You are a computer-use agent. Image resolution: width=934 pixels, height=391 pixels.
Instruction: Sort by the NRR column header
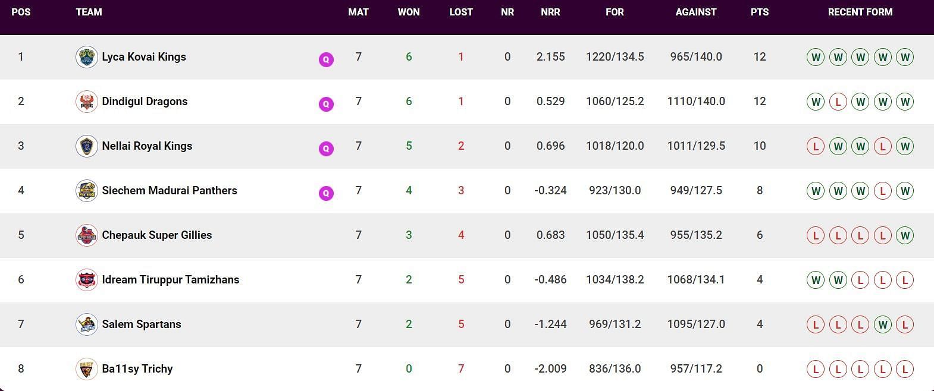point(550,12)
